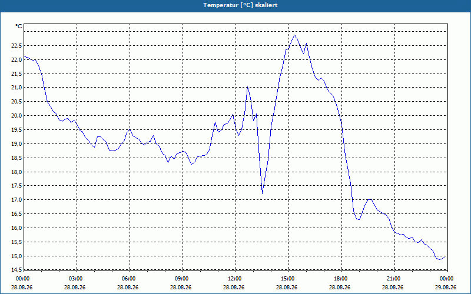The width and height of the screenshot is (471, 294).
Task: Click the 15:00 time label
Action: (x=289, y=279)
